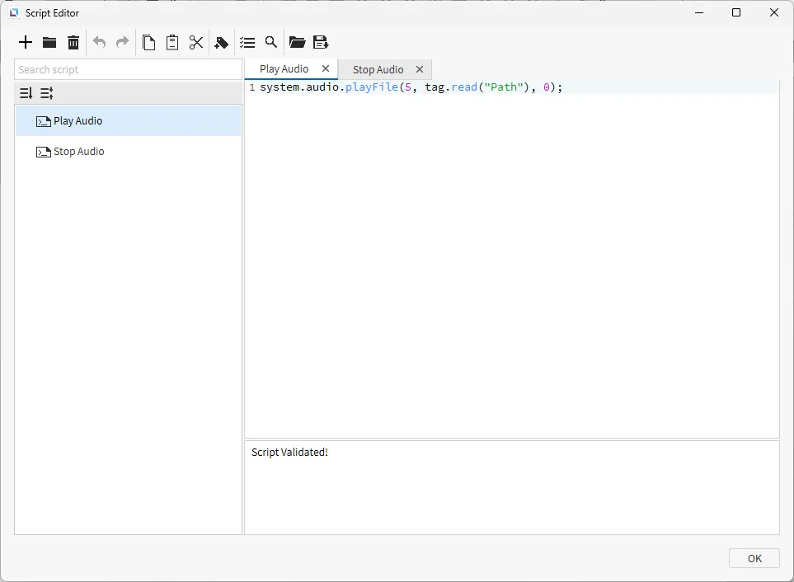Select the Play Audio tab
Viewport: 794px width, 582px height.
tap(284, 69)
